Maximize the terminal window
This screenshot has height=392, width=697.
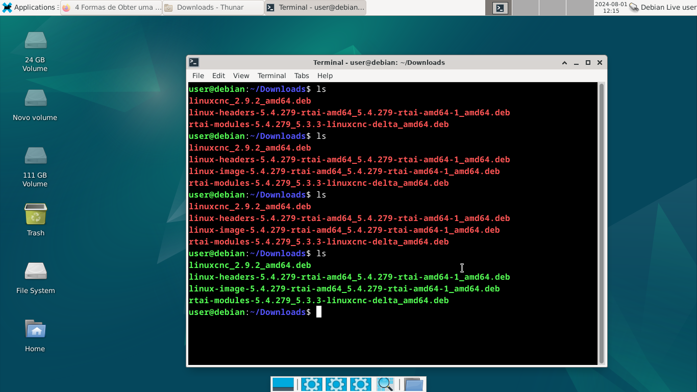(x=588, y=62)
